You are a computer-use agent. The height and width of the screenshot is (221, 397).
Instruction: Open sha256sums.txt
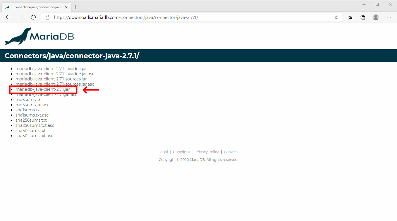click(x=31, y=120)
